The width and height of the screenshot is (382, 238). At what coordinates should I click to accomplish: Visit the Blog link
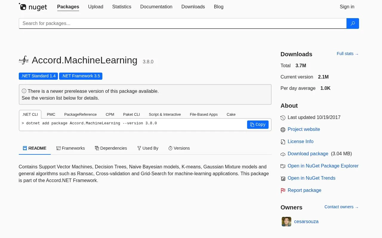pyautogui.click(x=219, y=7)
